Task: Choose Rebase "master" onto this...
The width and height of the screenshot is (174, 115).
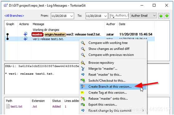Action: pos(114,99)
